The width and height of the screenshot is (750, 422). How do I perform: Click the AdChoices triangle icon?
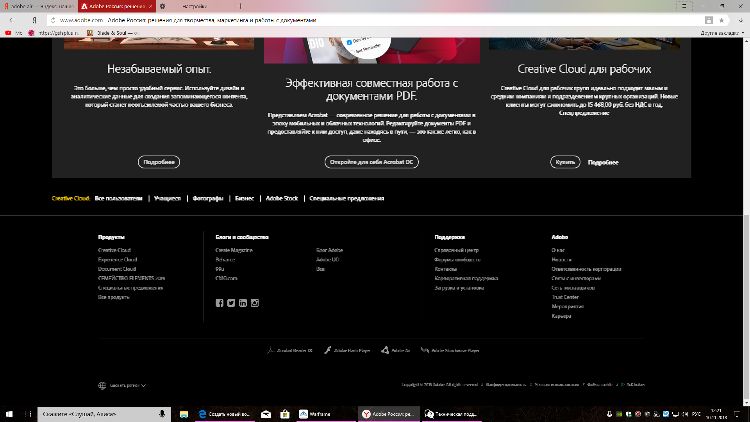pyautogui.click(x=623, y=384)
